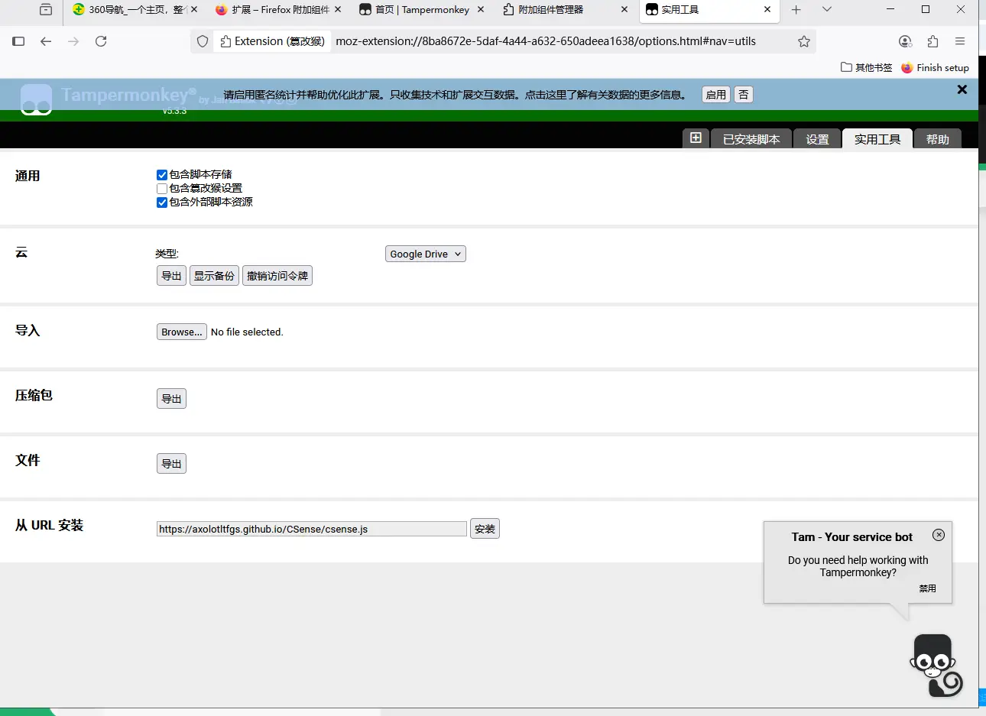Click 导出 button in cloud section
The image size is (986, 716).
coord(171,276)
